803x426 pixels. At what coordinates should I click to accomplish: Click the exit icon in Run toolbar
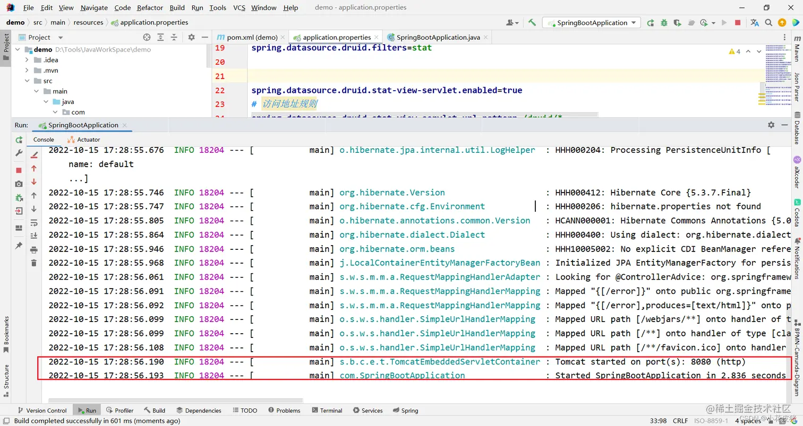click(x=19, y=211)
